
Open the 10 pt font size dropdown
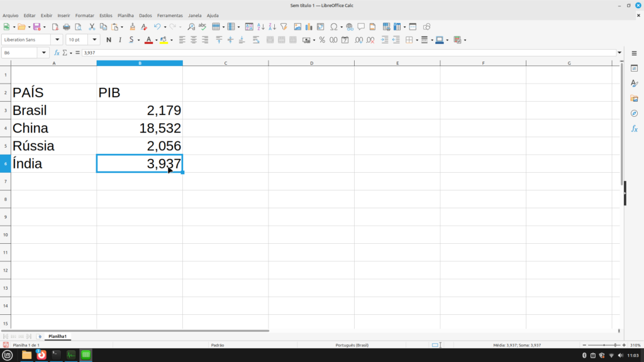pos(95,40)
